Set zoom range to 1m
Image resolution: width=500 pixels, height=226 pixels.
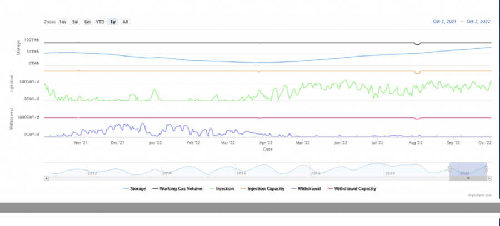[x=62, y=22]
